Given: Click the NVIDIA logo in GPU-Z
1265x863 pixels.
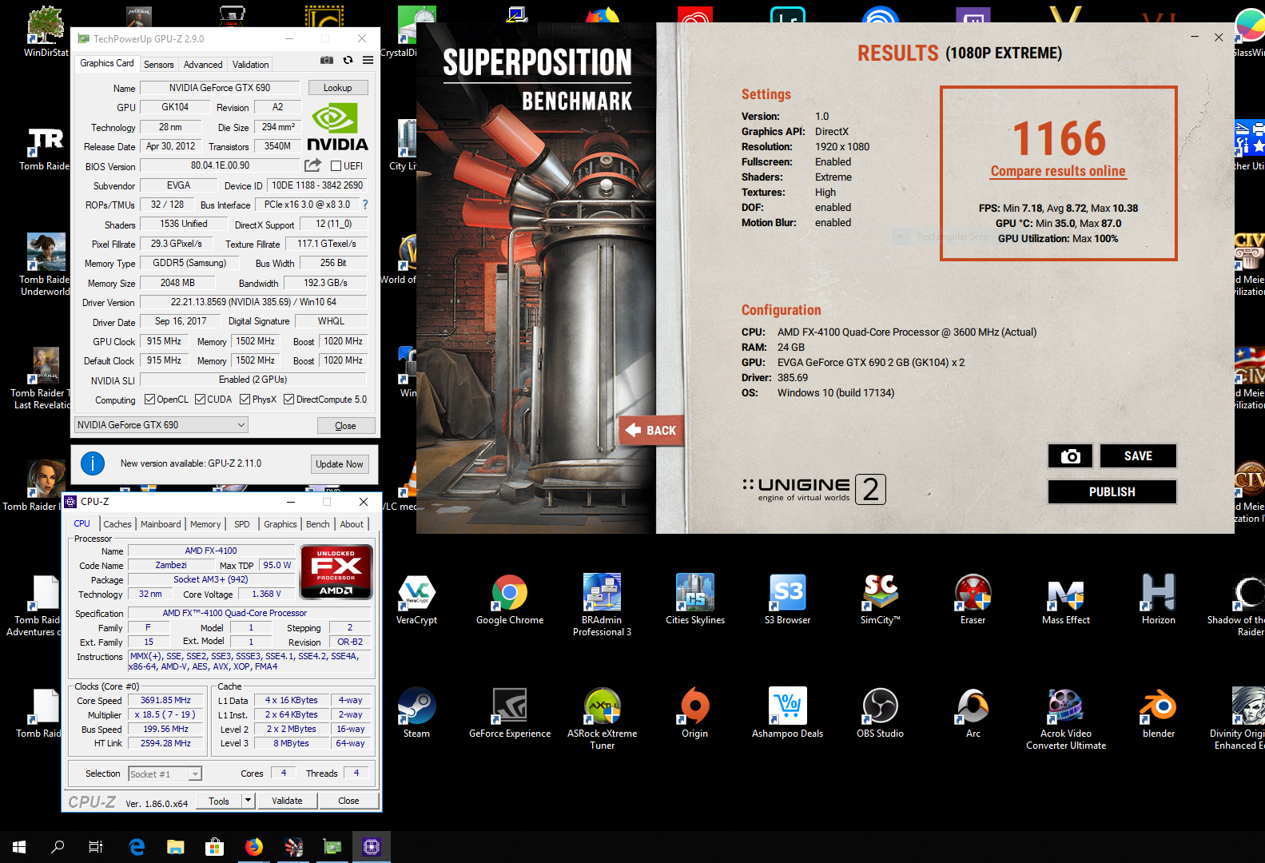Looking at the screenshot, I should click(337, 128).
